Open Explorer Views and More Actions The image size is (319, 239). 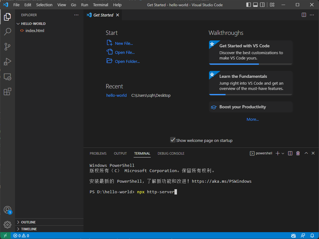(76, 15)
